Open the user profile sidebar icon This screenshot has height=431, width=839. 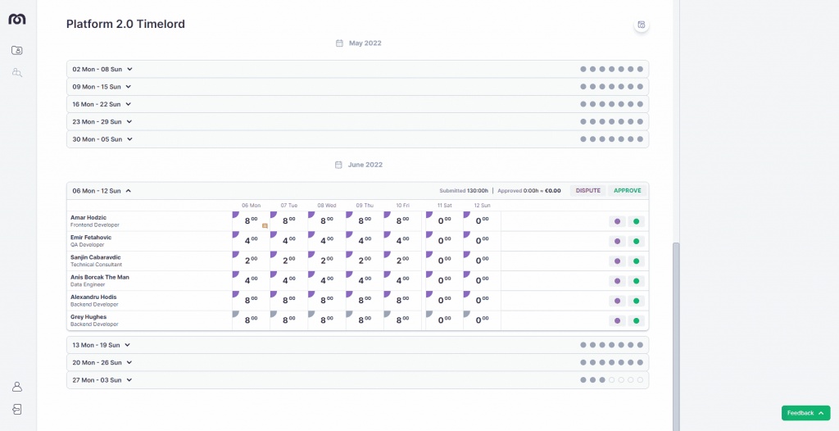point(17,387)
